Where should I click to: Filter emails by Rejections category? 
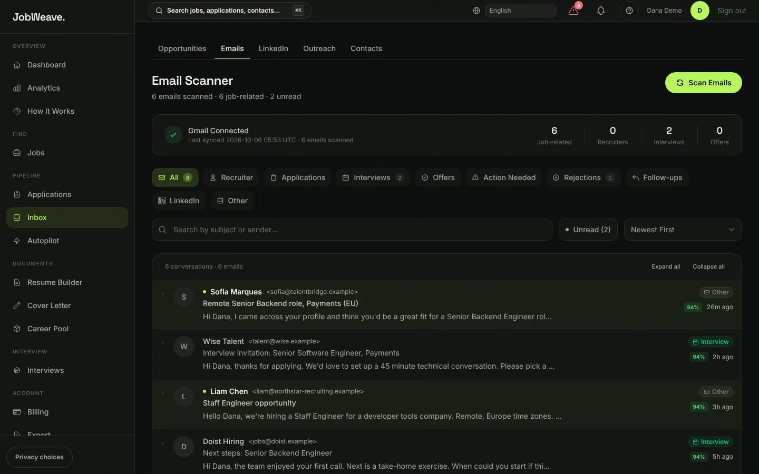(583, 177)
